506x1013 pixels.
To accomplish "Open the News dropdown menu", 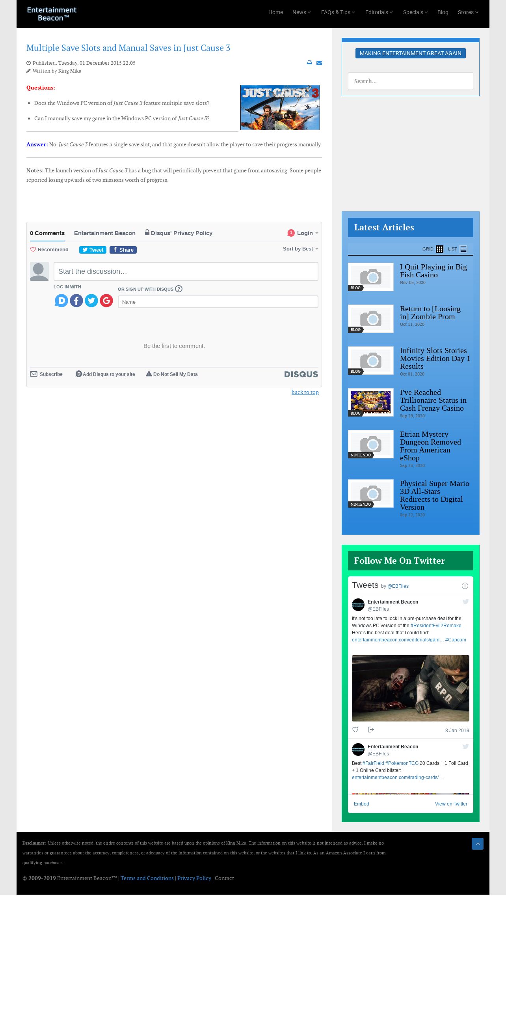I will (x=301, y=12).
